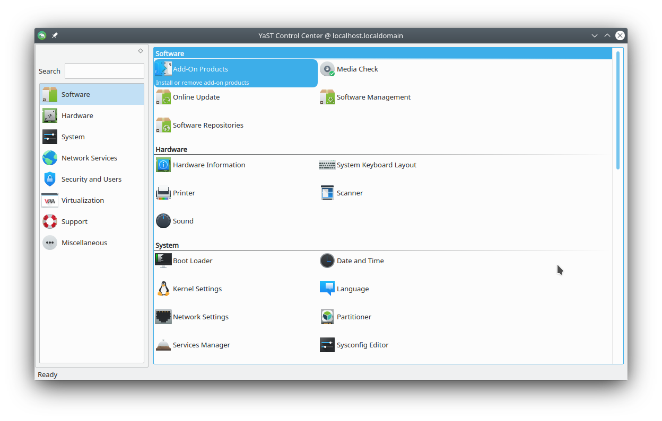Open the Add-On Products module
Viewport: 662px width, 421px height.
pos(200,69)
